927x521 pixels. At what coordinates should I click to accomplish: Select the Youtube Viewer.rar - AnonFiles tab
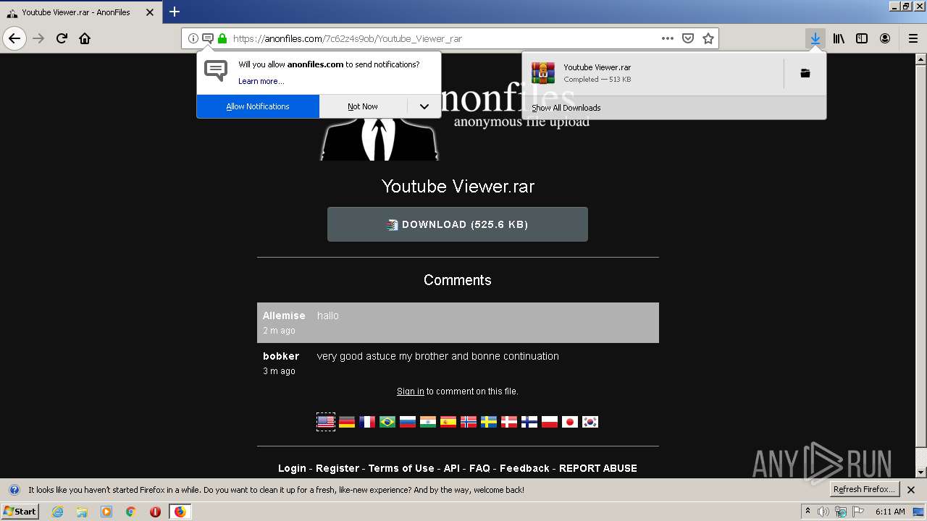76,12
